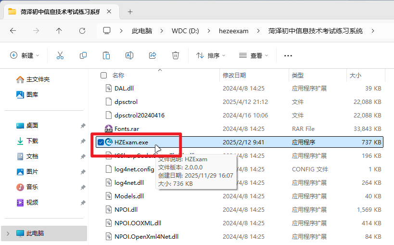Image resolution: width=394 pixels, height=245 pixels.
Task: Expand chevron after 此电脑 in address bar
Action: tap(162, 31)
